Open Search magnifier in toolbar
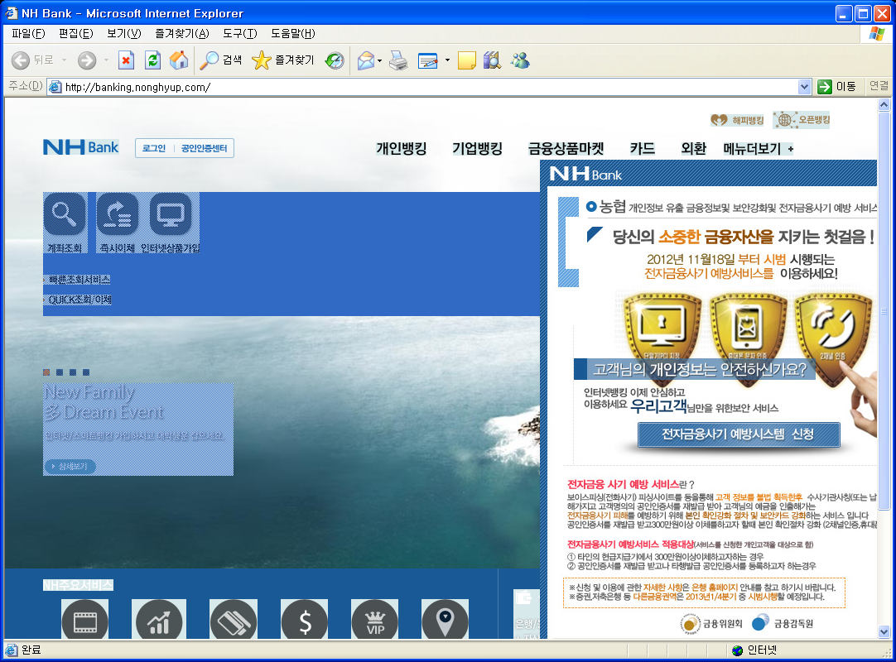The image size is (896, 662). 220,60
